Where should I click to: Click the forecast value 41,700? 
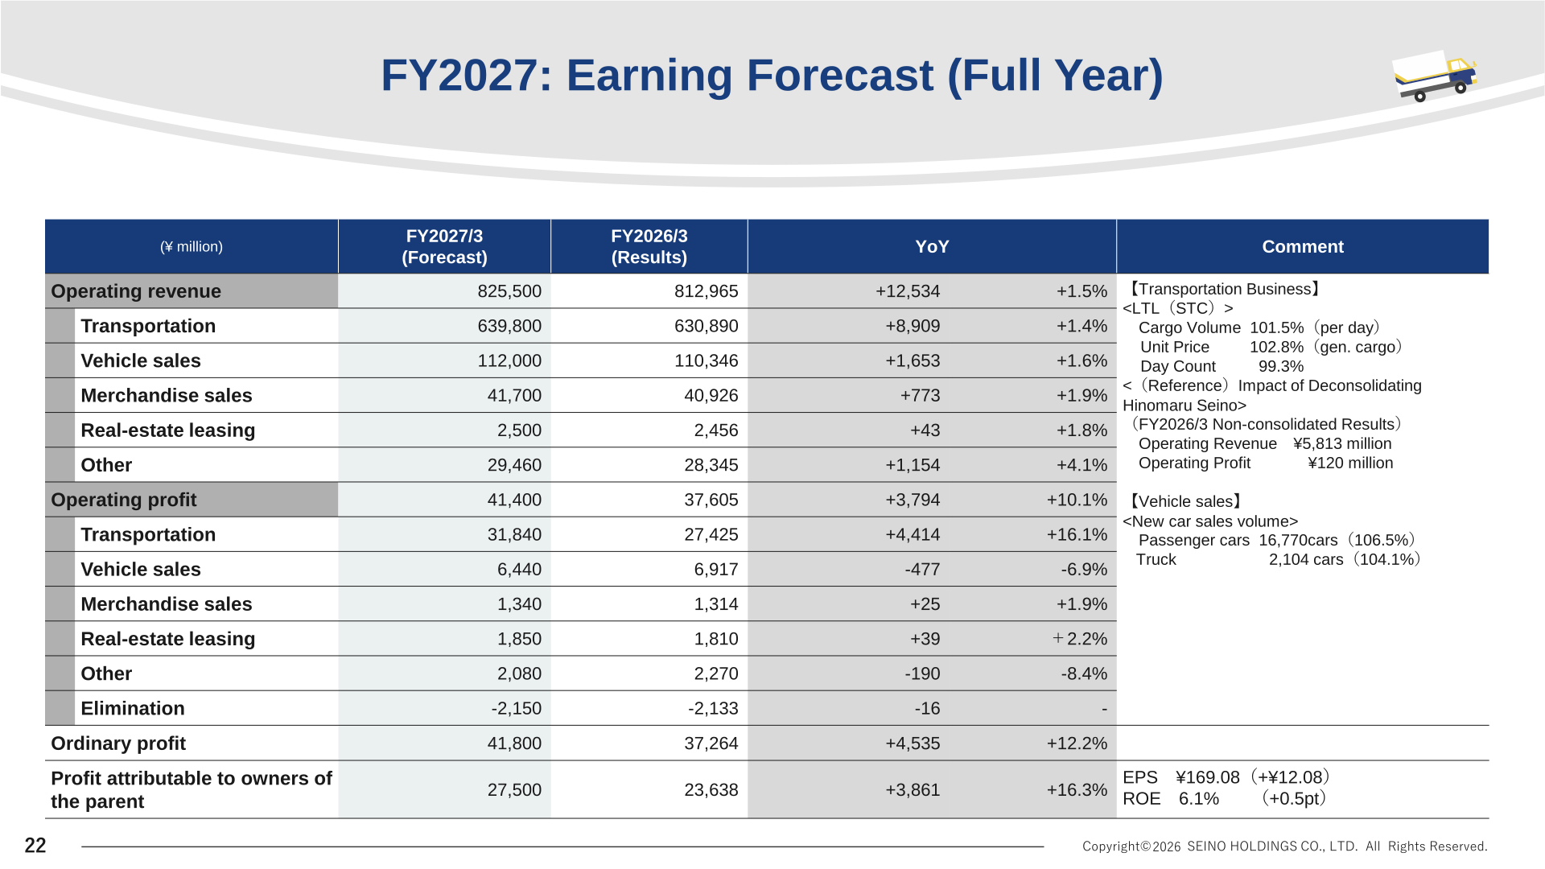[x=514, y=395]
